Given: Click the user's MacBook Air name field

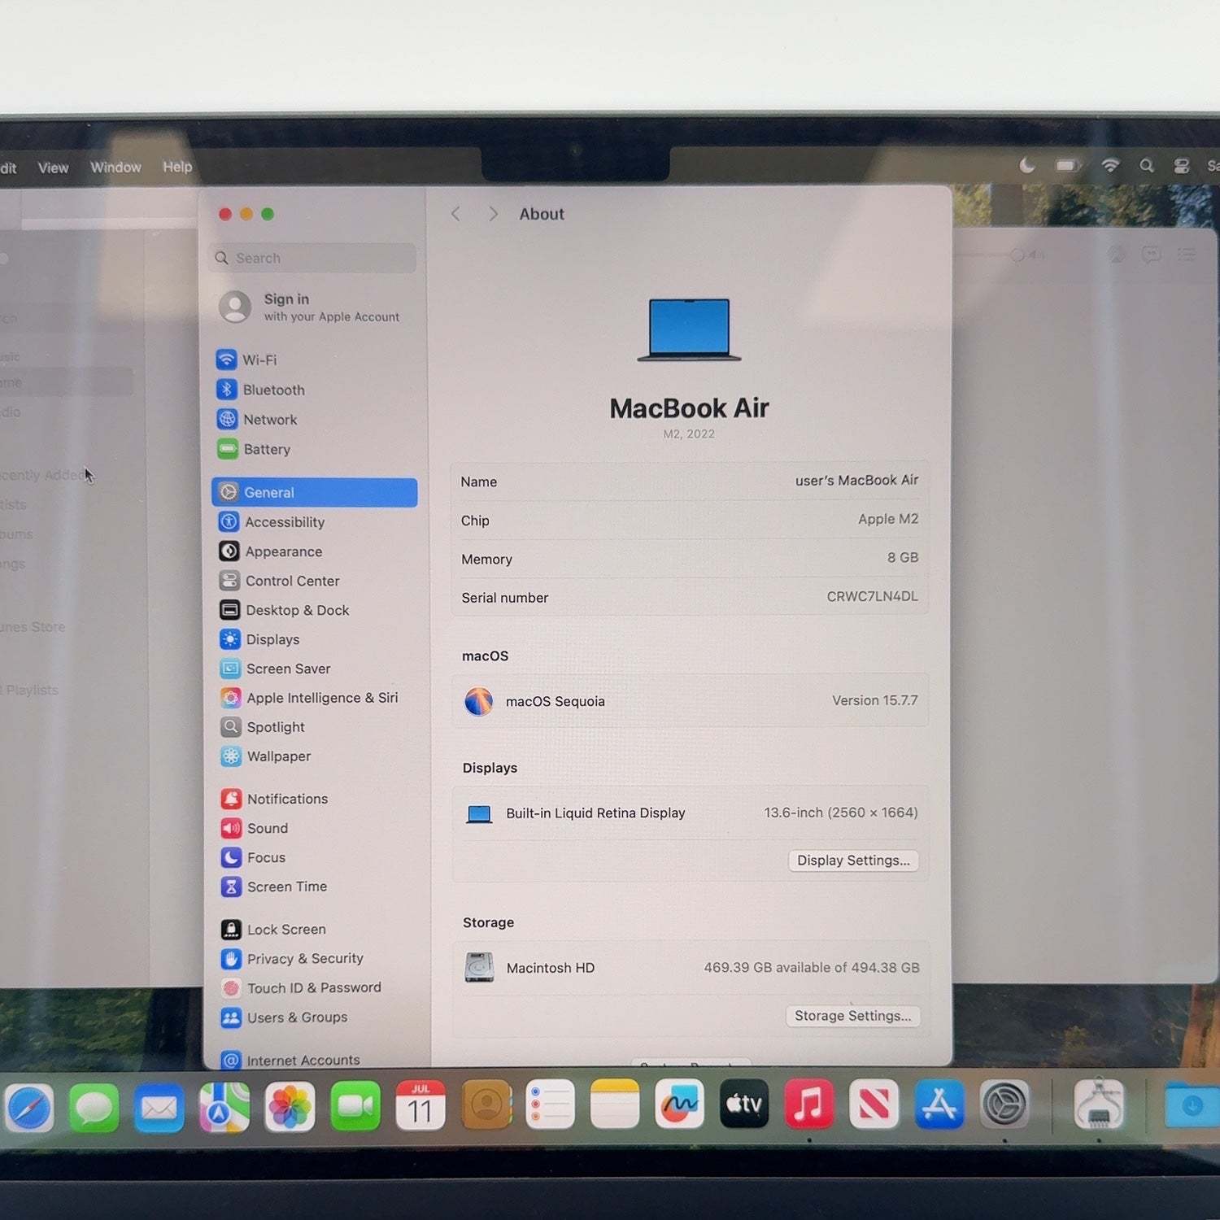Looking at the screenshot, I should tap(856, 481).
